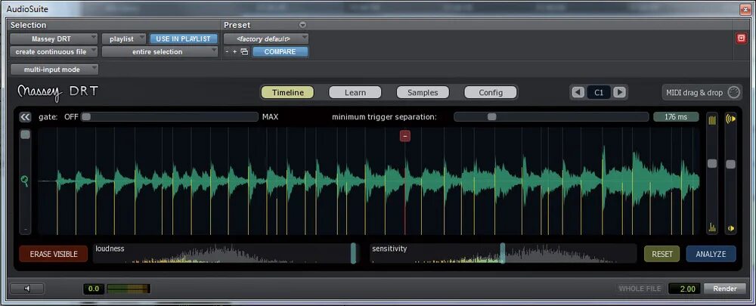Toggle WHOLE FILE option

click(640, 289)
